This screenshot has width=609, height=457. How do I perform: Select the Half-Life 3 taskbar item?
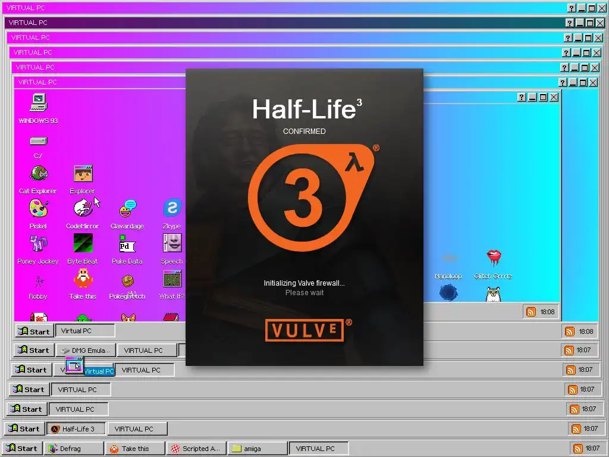[x=76, y=428]
